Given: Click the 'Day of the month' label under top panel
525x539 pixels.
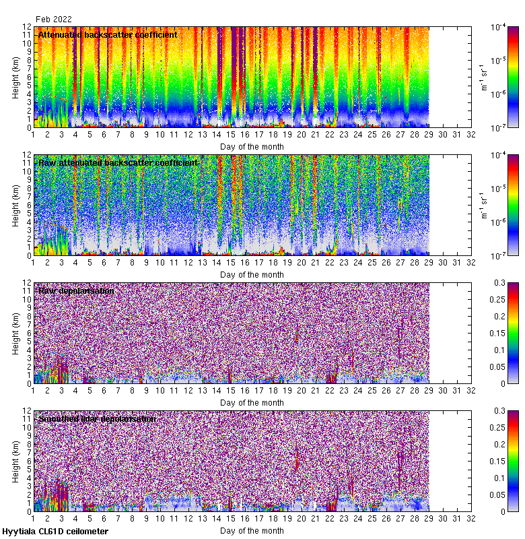Looking at the screenshot, I should pos(252,147).
